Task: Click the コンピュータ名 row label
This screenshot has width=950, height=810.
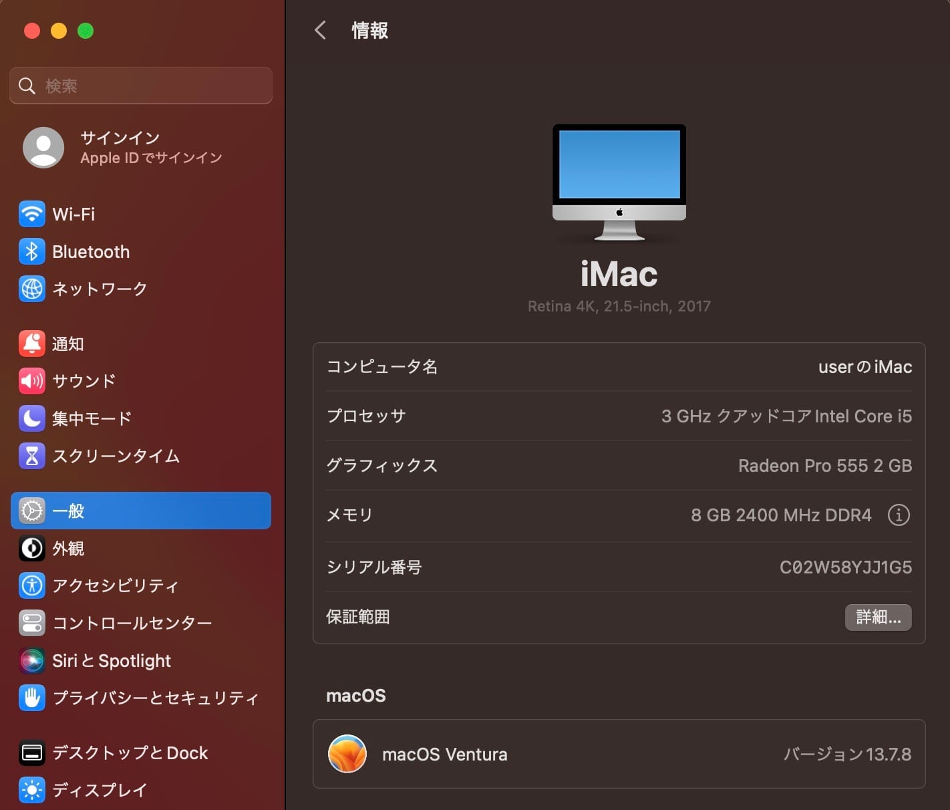Action: tap(382, 367)
